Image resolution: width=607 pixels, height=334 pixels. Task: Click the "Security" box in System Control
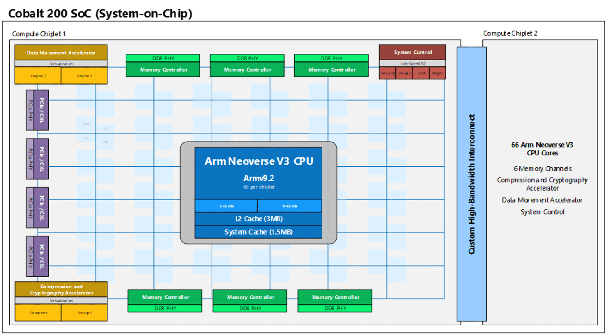tap(388, 73)
